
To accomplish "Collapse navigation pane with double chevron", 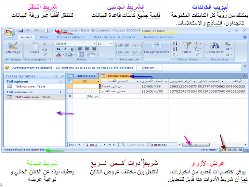I will (x=63, y=76).
